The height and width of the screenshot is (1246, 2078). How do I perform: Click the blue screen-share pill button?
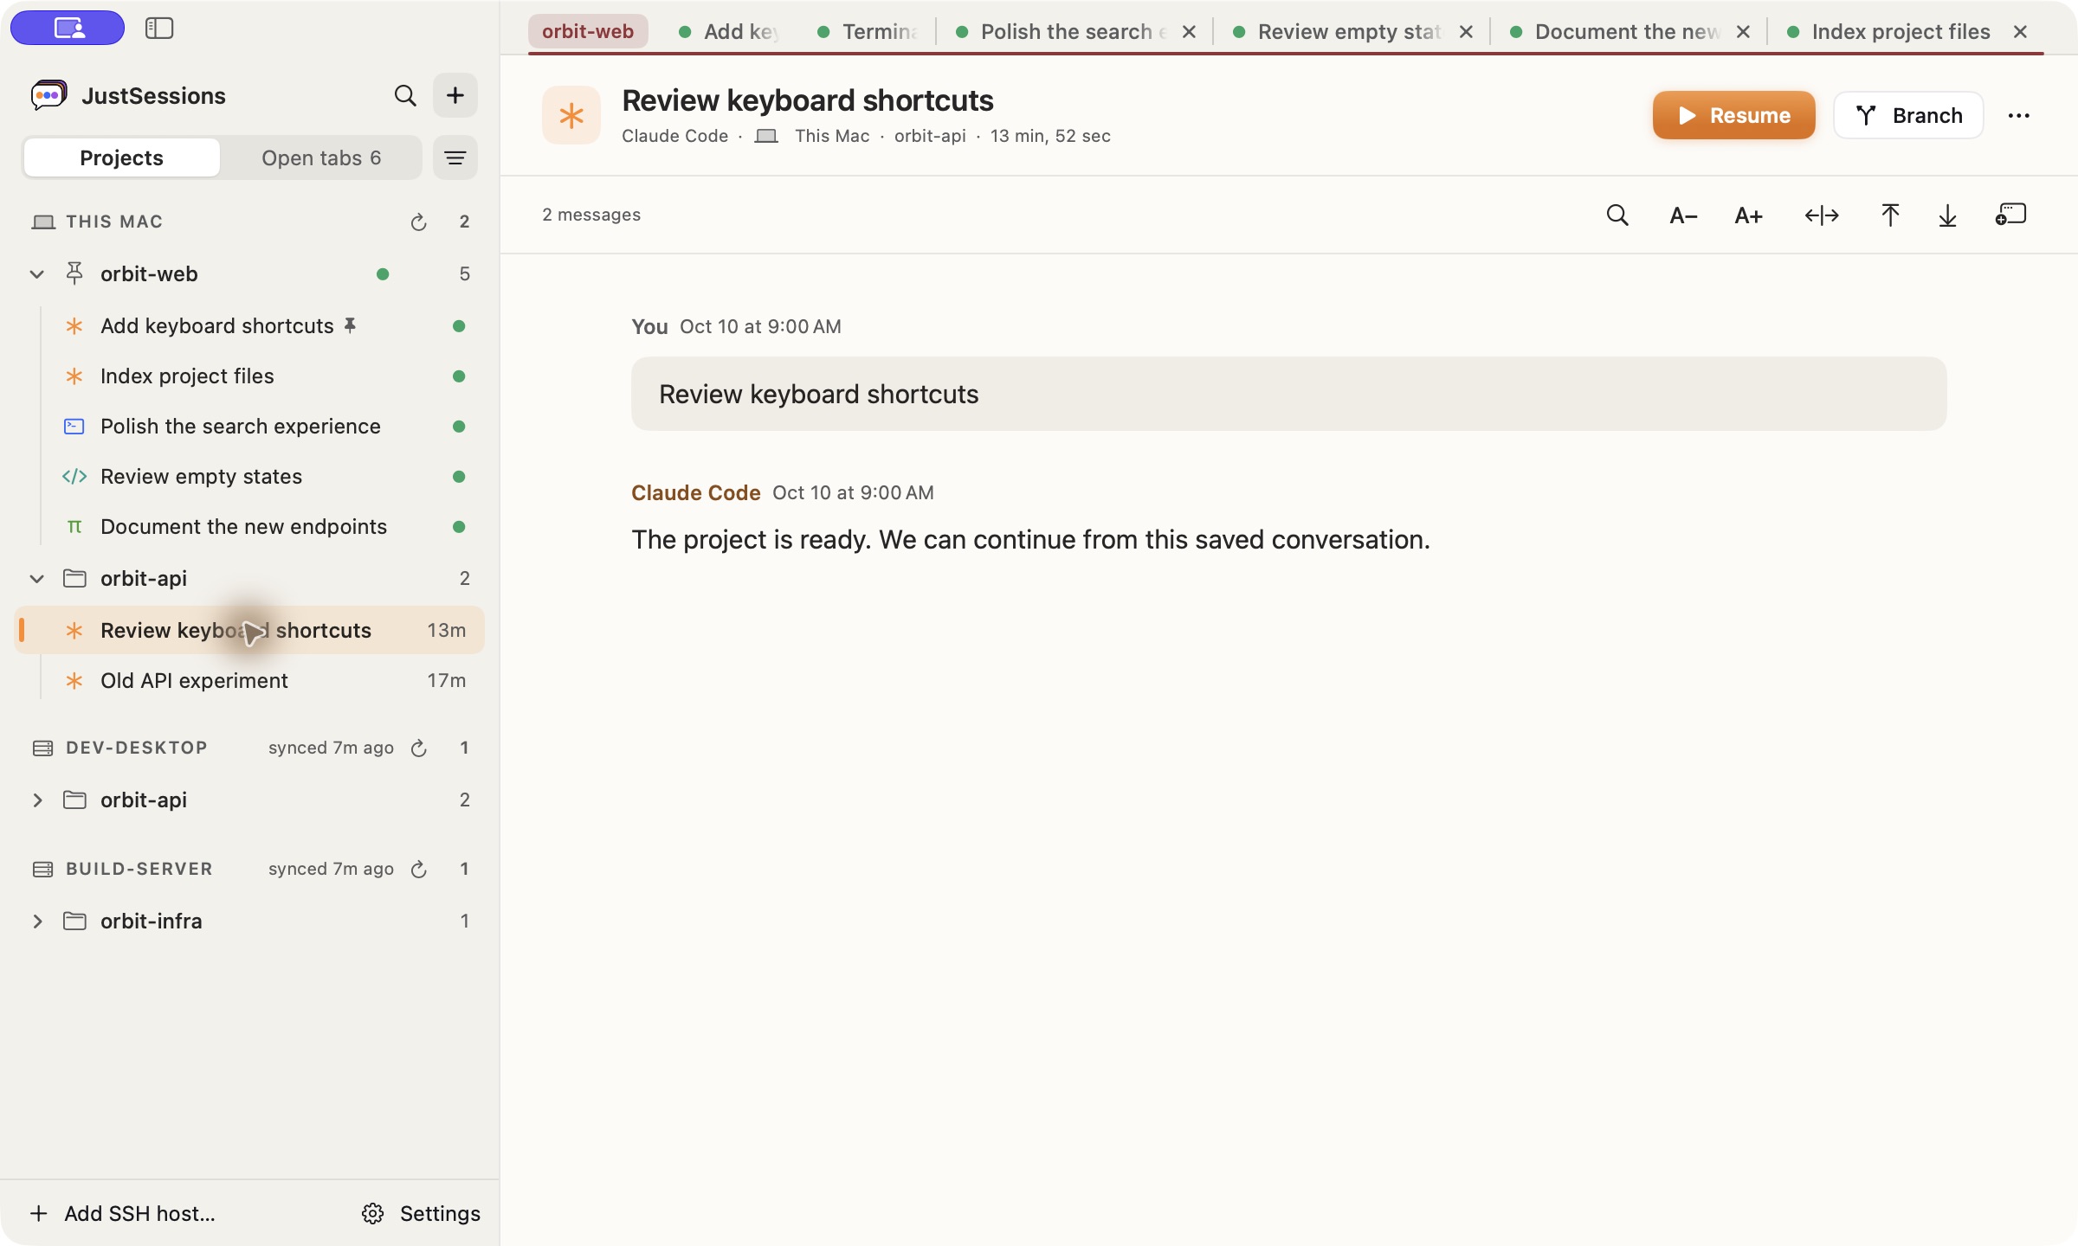[x=68, y=28]
